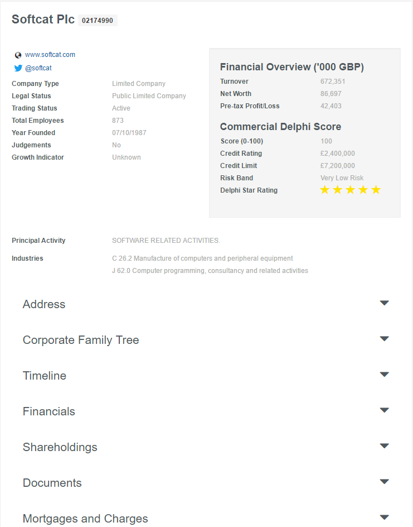413x527 pixels.
Task: Click the Shareholdings section heading
Action: 60,447
